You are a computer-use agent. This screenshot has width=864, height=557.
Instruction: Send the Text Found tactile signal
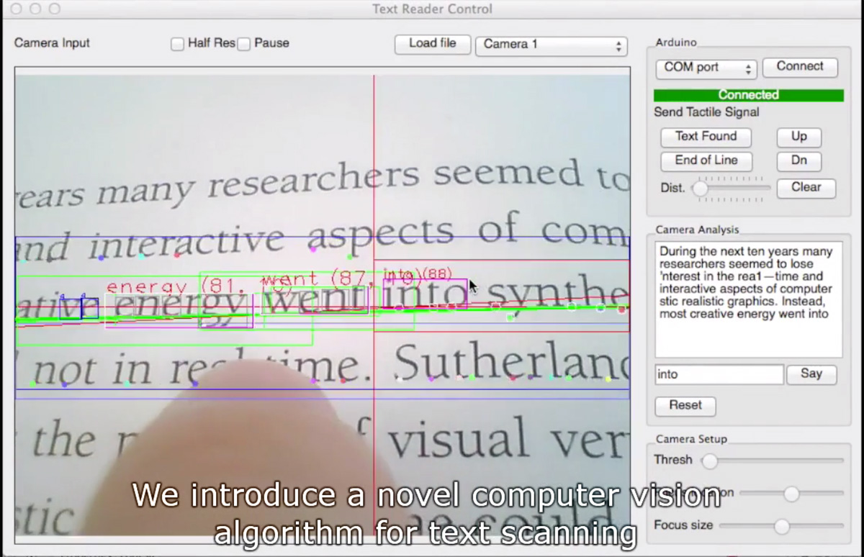[706, 137]
